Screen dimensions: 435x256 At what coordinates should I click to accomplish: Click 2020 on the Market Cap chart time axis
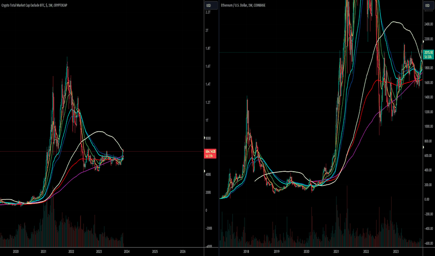coord(16,251)
